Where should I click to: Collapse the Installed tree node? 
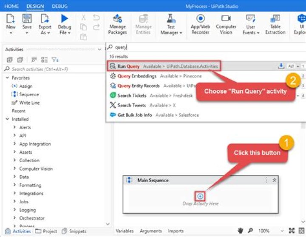click(x=7, y=119)
